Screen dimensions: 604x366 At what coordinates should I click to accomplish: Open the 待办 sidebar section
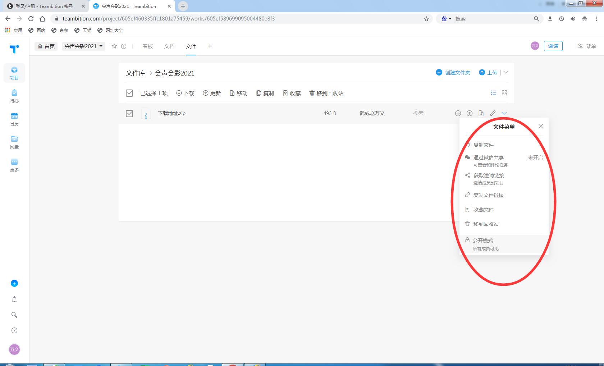[x=14, y=96]
